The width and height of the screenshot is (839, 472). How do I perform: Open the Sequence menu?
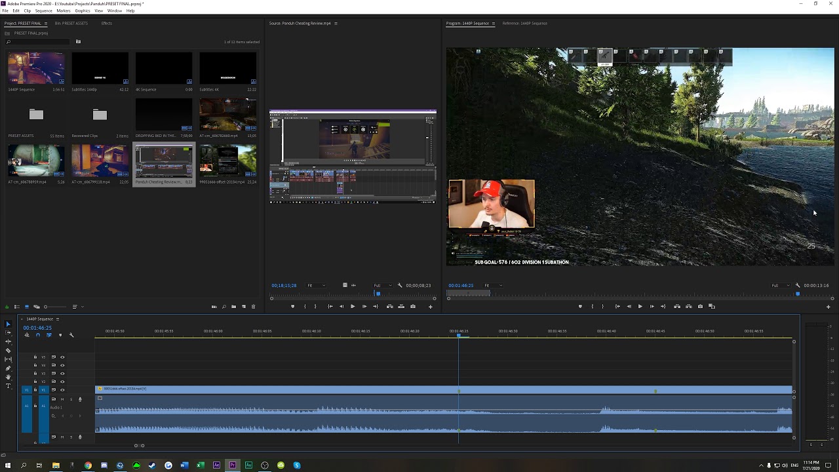tap(43, 10)
